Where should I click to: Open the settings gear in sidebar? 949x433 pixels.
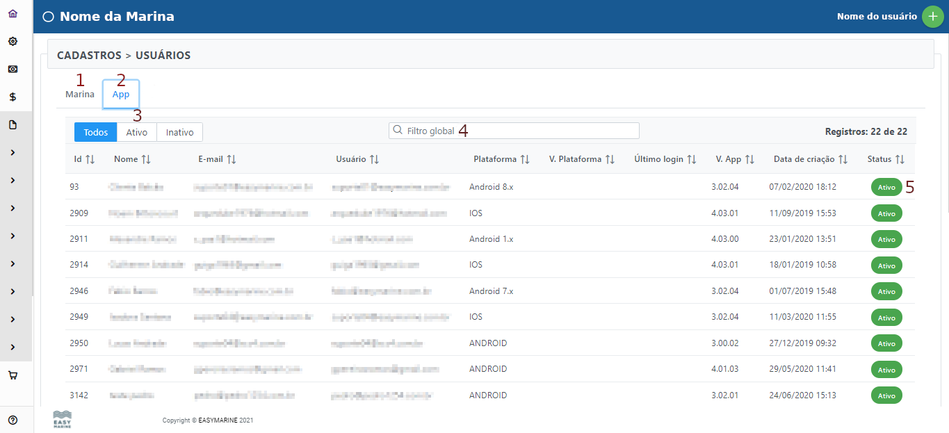pos(13,42)
